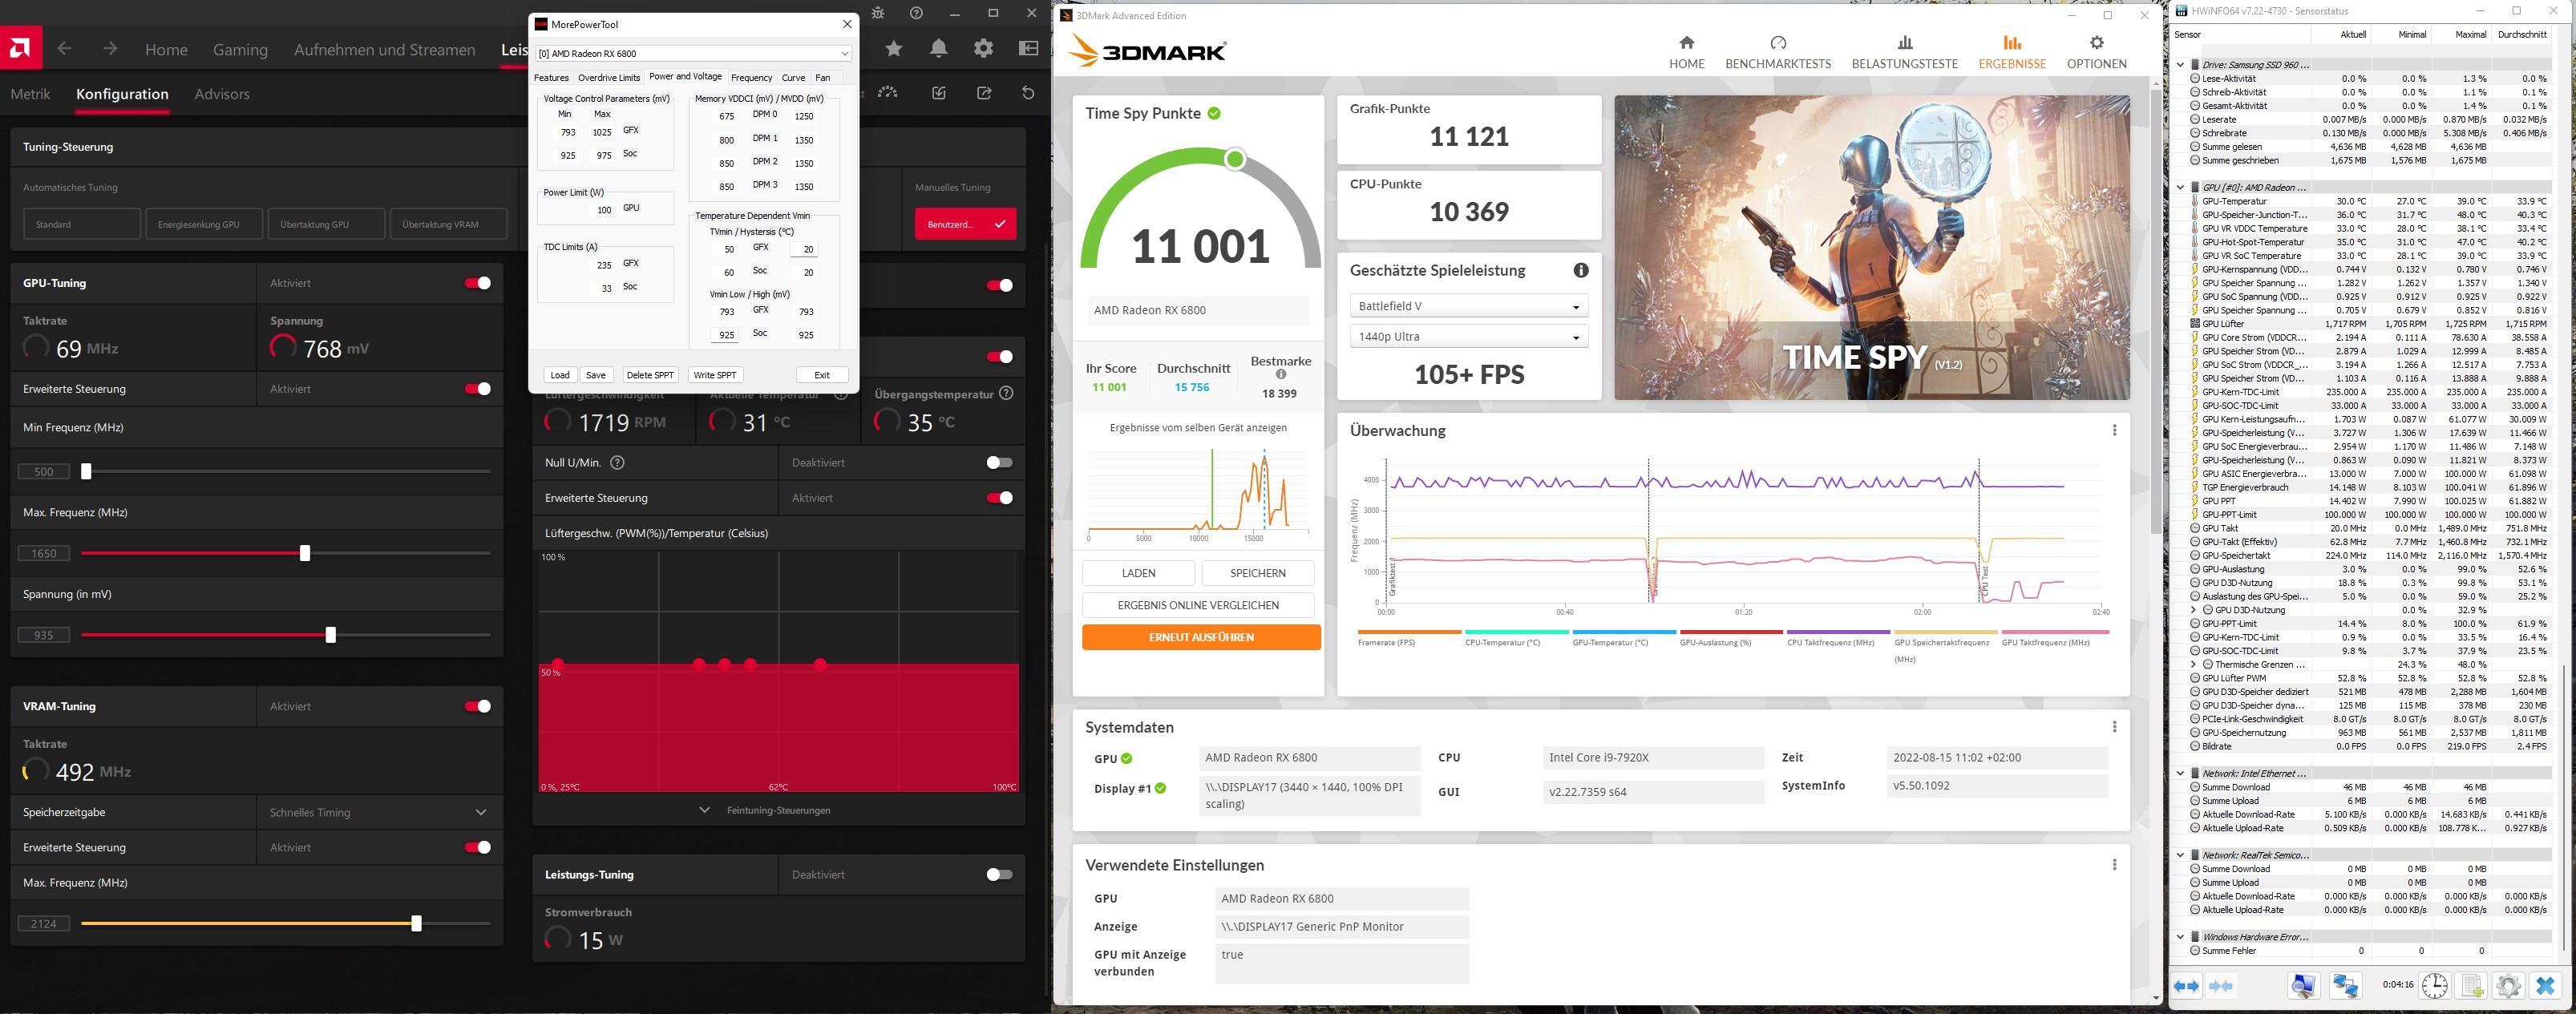The image size is (2576, 1014).
Task: Open Überwachung three-dot menu
Action: click(2114, 430)
